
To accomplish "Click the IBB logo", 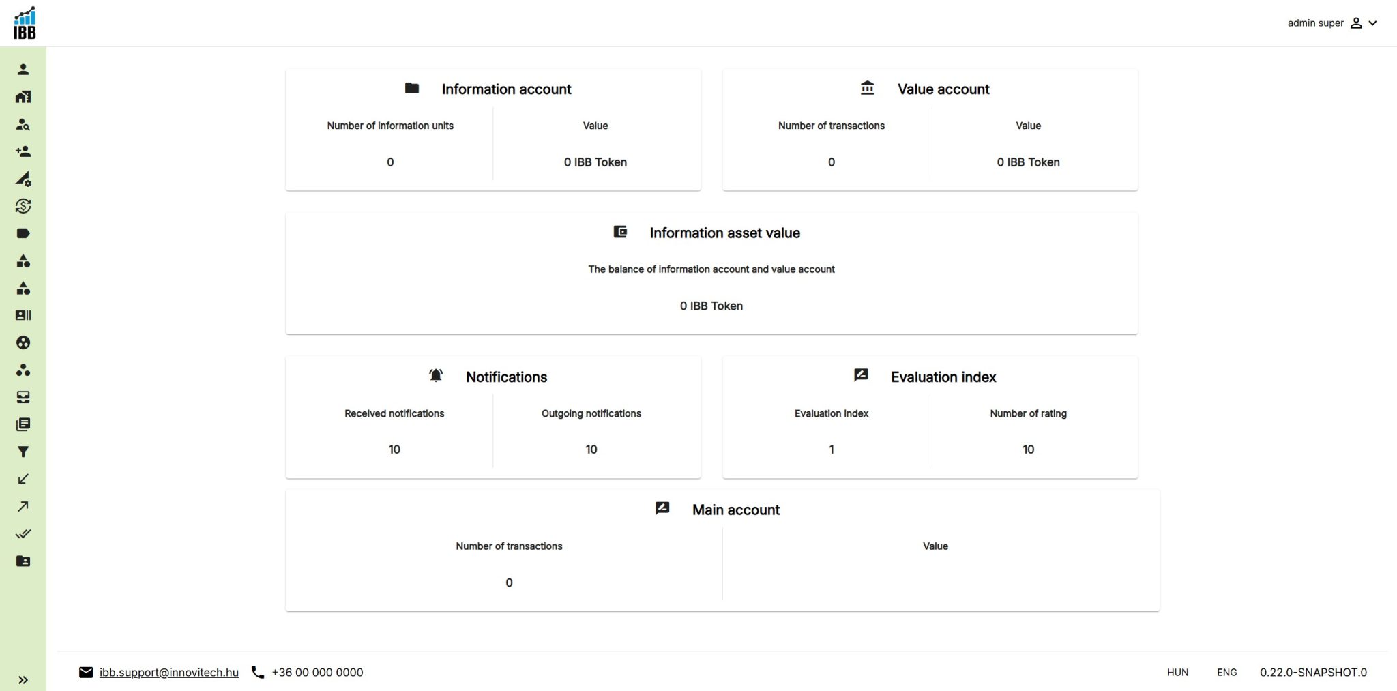I will click(x=25, y=23).
